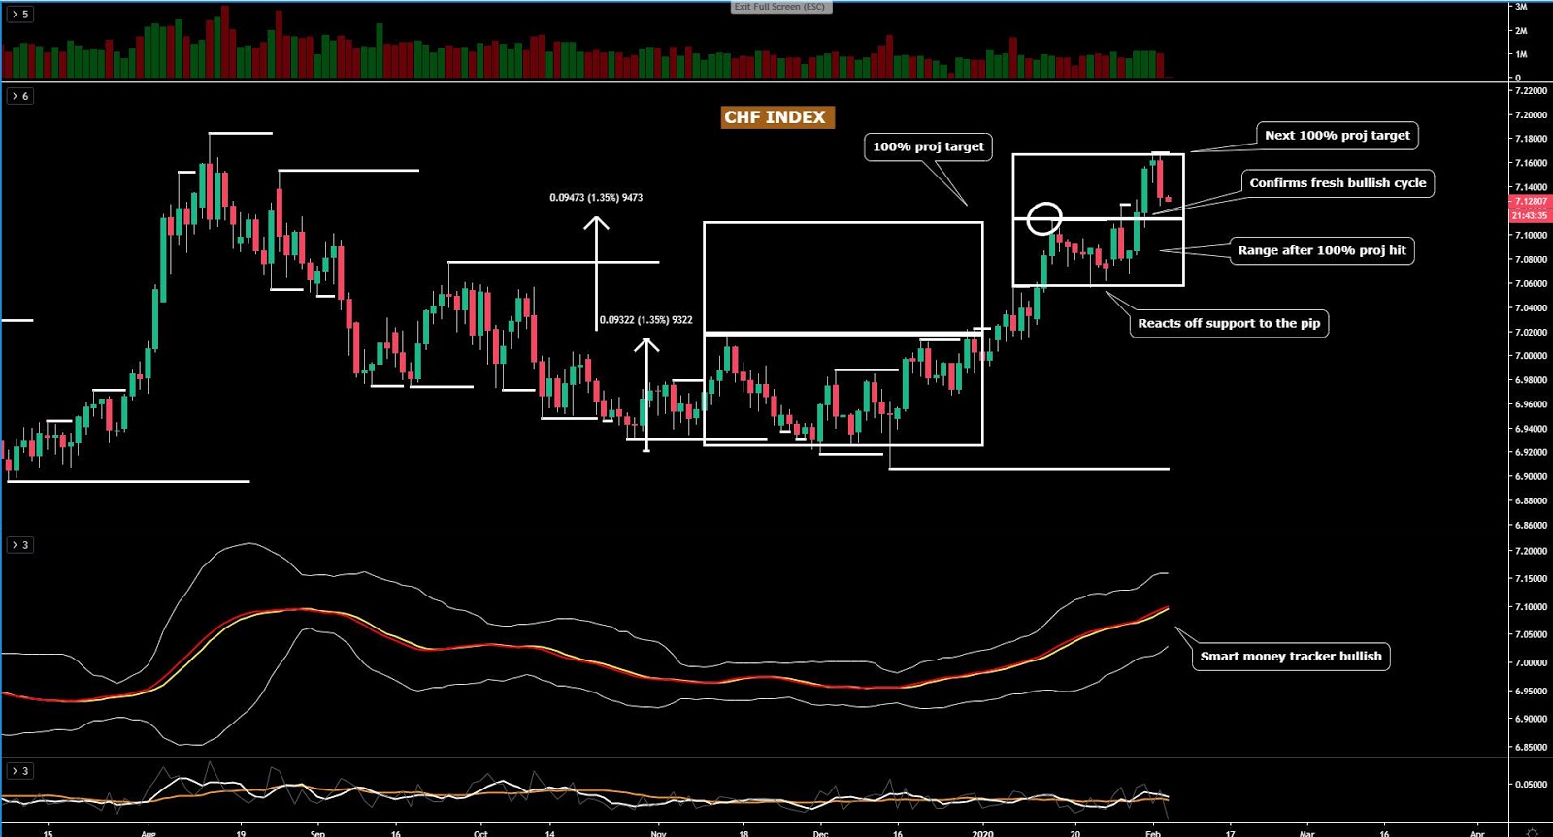Expand the main chart pane legend showing 6
This screenshot has width=1553, height=837.
click(20, 96)
